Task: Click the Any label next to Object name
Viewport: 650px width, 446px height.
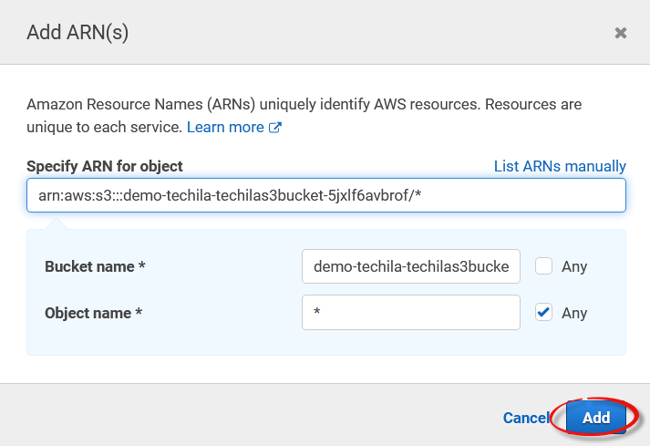Action: pos(574,313)
